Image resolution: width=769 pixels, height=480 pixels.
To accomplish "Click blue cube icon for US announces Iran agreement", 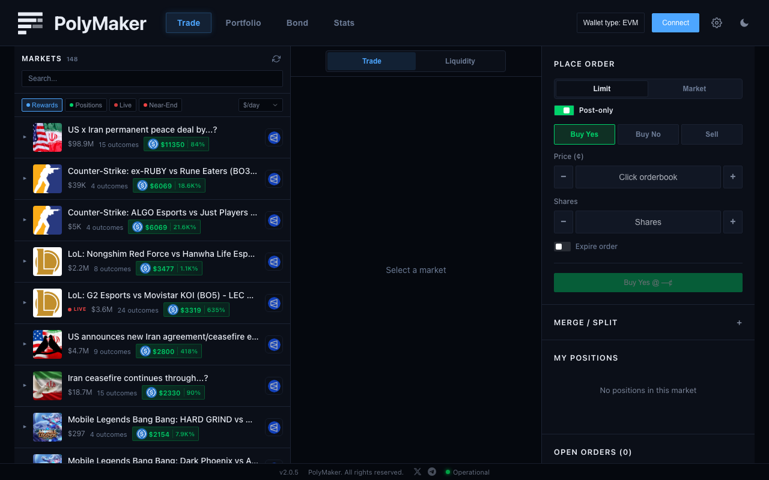I will tap(274, 344).
